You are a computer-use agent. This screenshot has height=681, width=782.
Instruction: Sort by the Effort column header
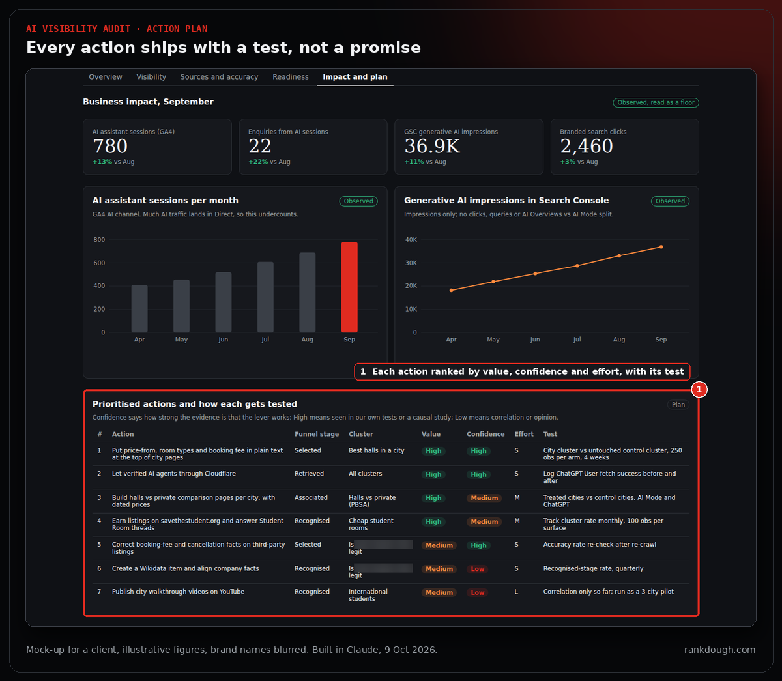tap(524, 434)
